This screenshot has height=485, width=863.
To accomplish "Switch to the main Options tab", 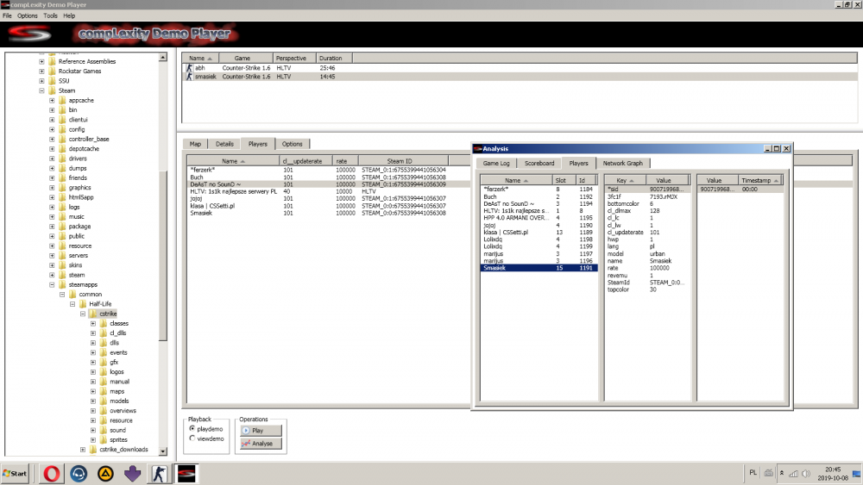I will pyautogui.click(x=293, y=144).
